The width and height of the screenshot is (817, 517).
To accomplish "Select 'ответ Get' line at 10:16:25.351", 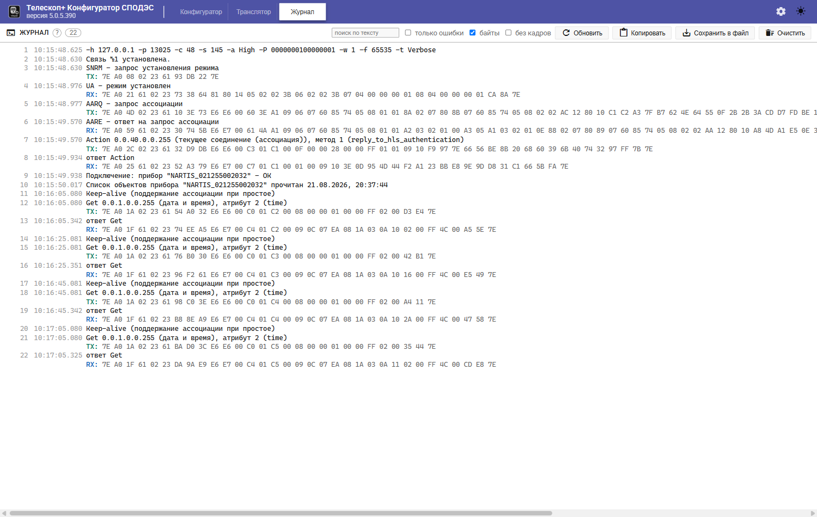I will click(104, 266).
